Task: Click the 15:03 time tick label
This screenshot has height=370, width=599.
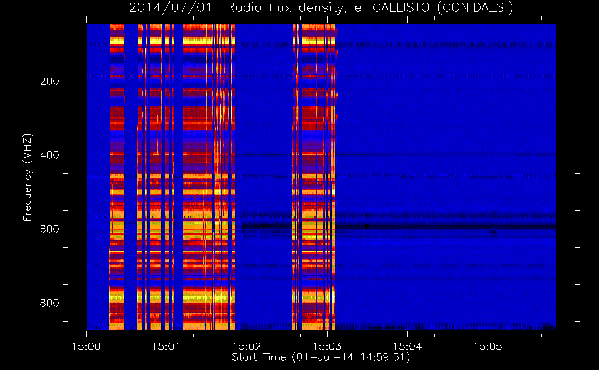Action: pos(327,347)
